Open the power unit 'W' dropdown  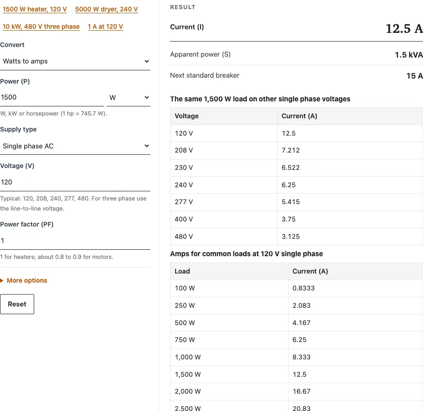(129, 98)
